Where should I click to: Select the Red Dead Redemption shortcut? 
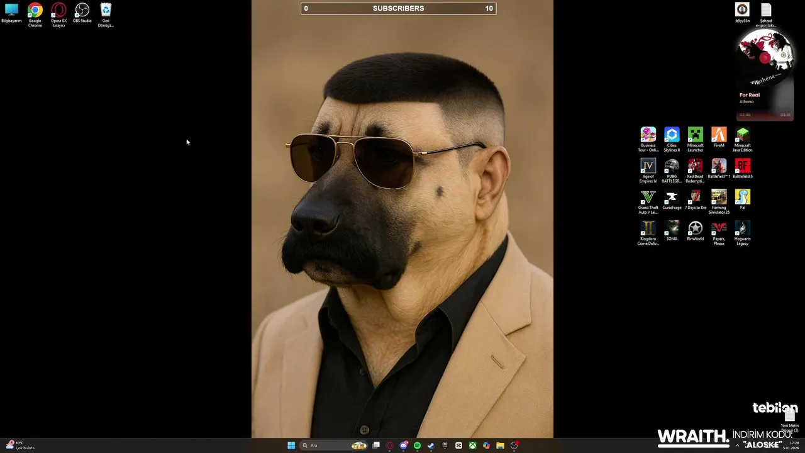tap(695, 171)
